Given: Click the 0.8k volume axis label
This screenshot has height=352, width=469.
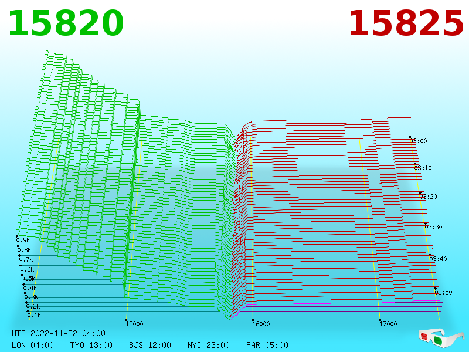Looking at the screenshot, I should 24,250.
